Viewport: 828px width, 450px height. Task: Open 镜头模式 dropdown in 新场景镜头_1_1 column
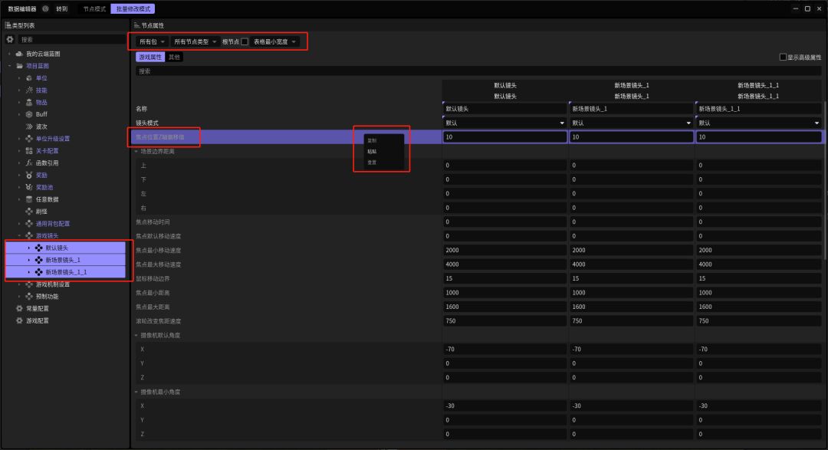(x=759, y=123)
